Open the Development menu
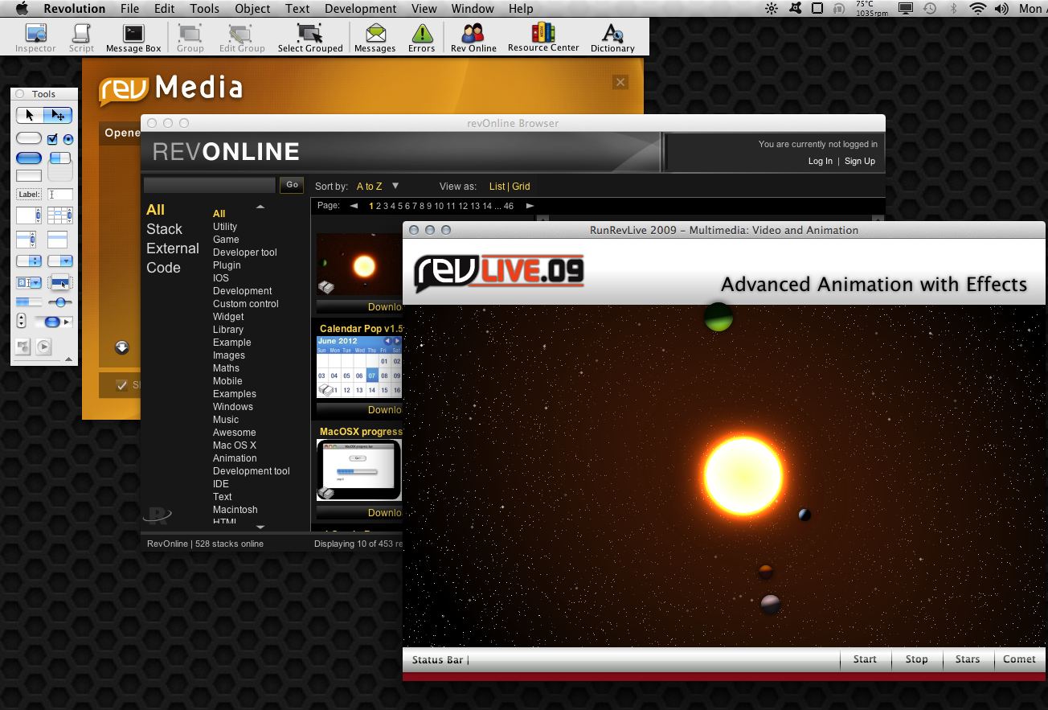 pyautogui.click(x=360, y=9)
